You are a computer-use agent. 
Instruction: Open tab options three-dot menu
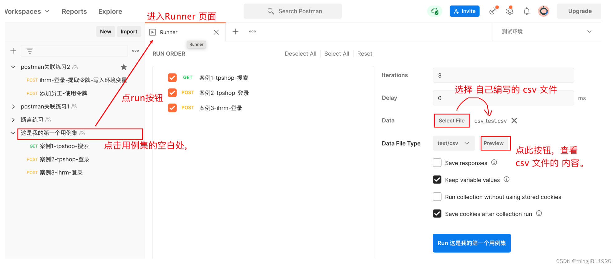[252, 31]
